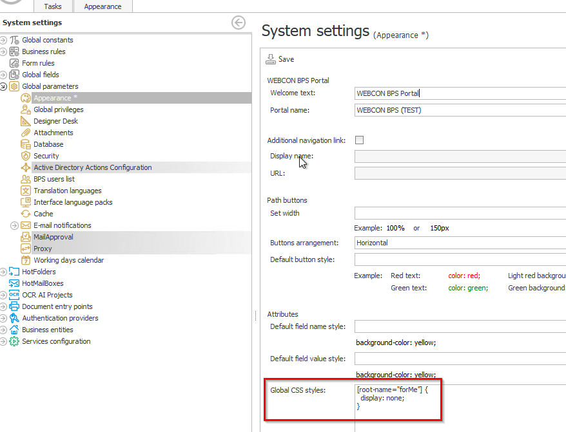This screenshot has height=432, width=566.
Task: Save the system settings
Action: [280, 59]
